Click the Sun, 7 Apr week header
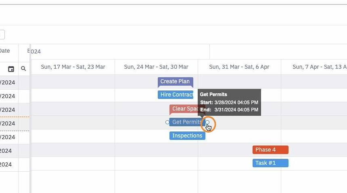Screen dimensions: 347x193 coord(314,67)
